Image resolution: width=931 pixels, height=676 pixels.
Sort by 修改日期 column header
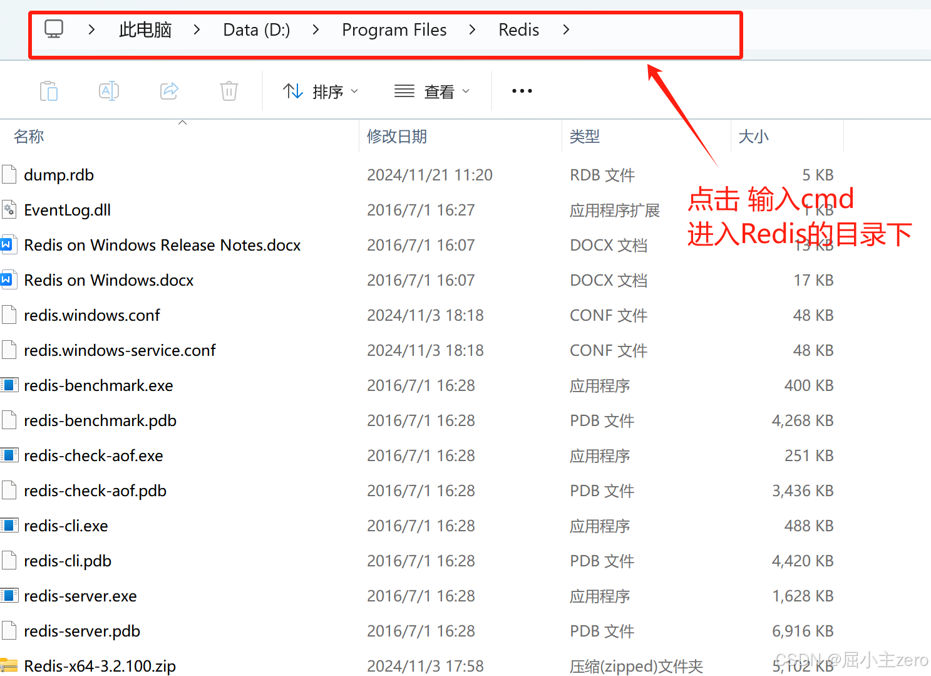397,136
